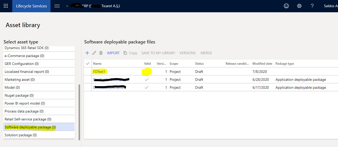This screenshot has height=147, width=338.
Task: Click Project scope in FDTest1 row
Action: 175,72
